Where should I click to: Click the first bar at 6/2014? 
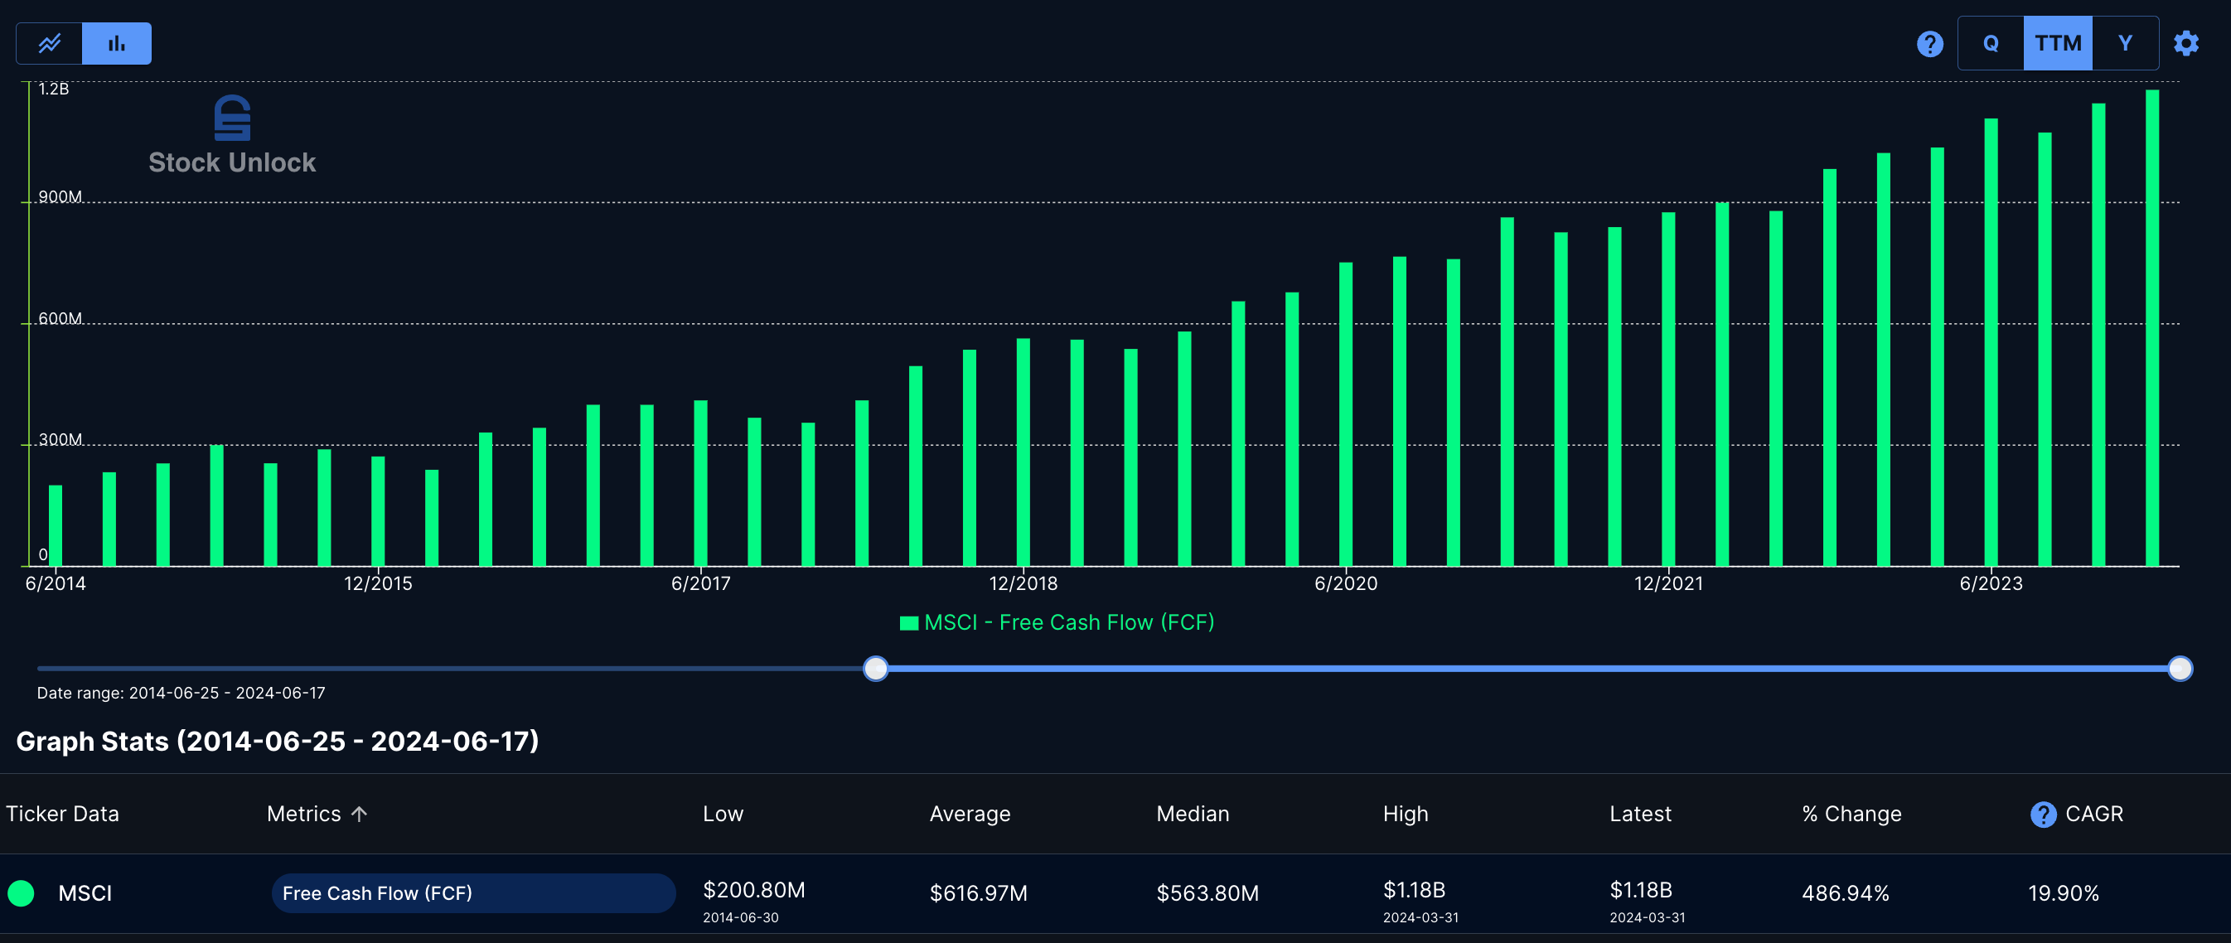pyautogui.click(x=56, y=525)
